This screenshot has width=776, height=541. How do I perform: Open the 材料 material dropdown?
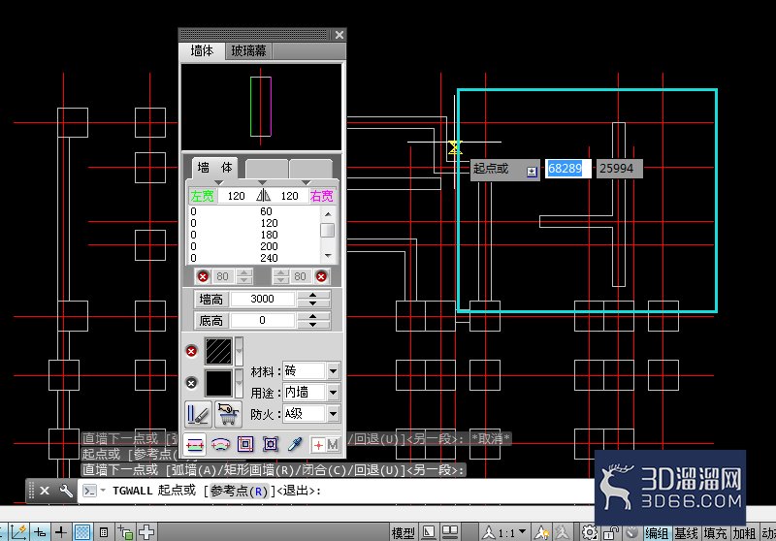pos(333,371)
